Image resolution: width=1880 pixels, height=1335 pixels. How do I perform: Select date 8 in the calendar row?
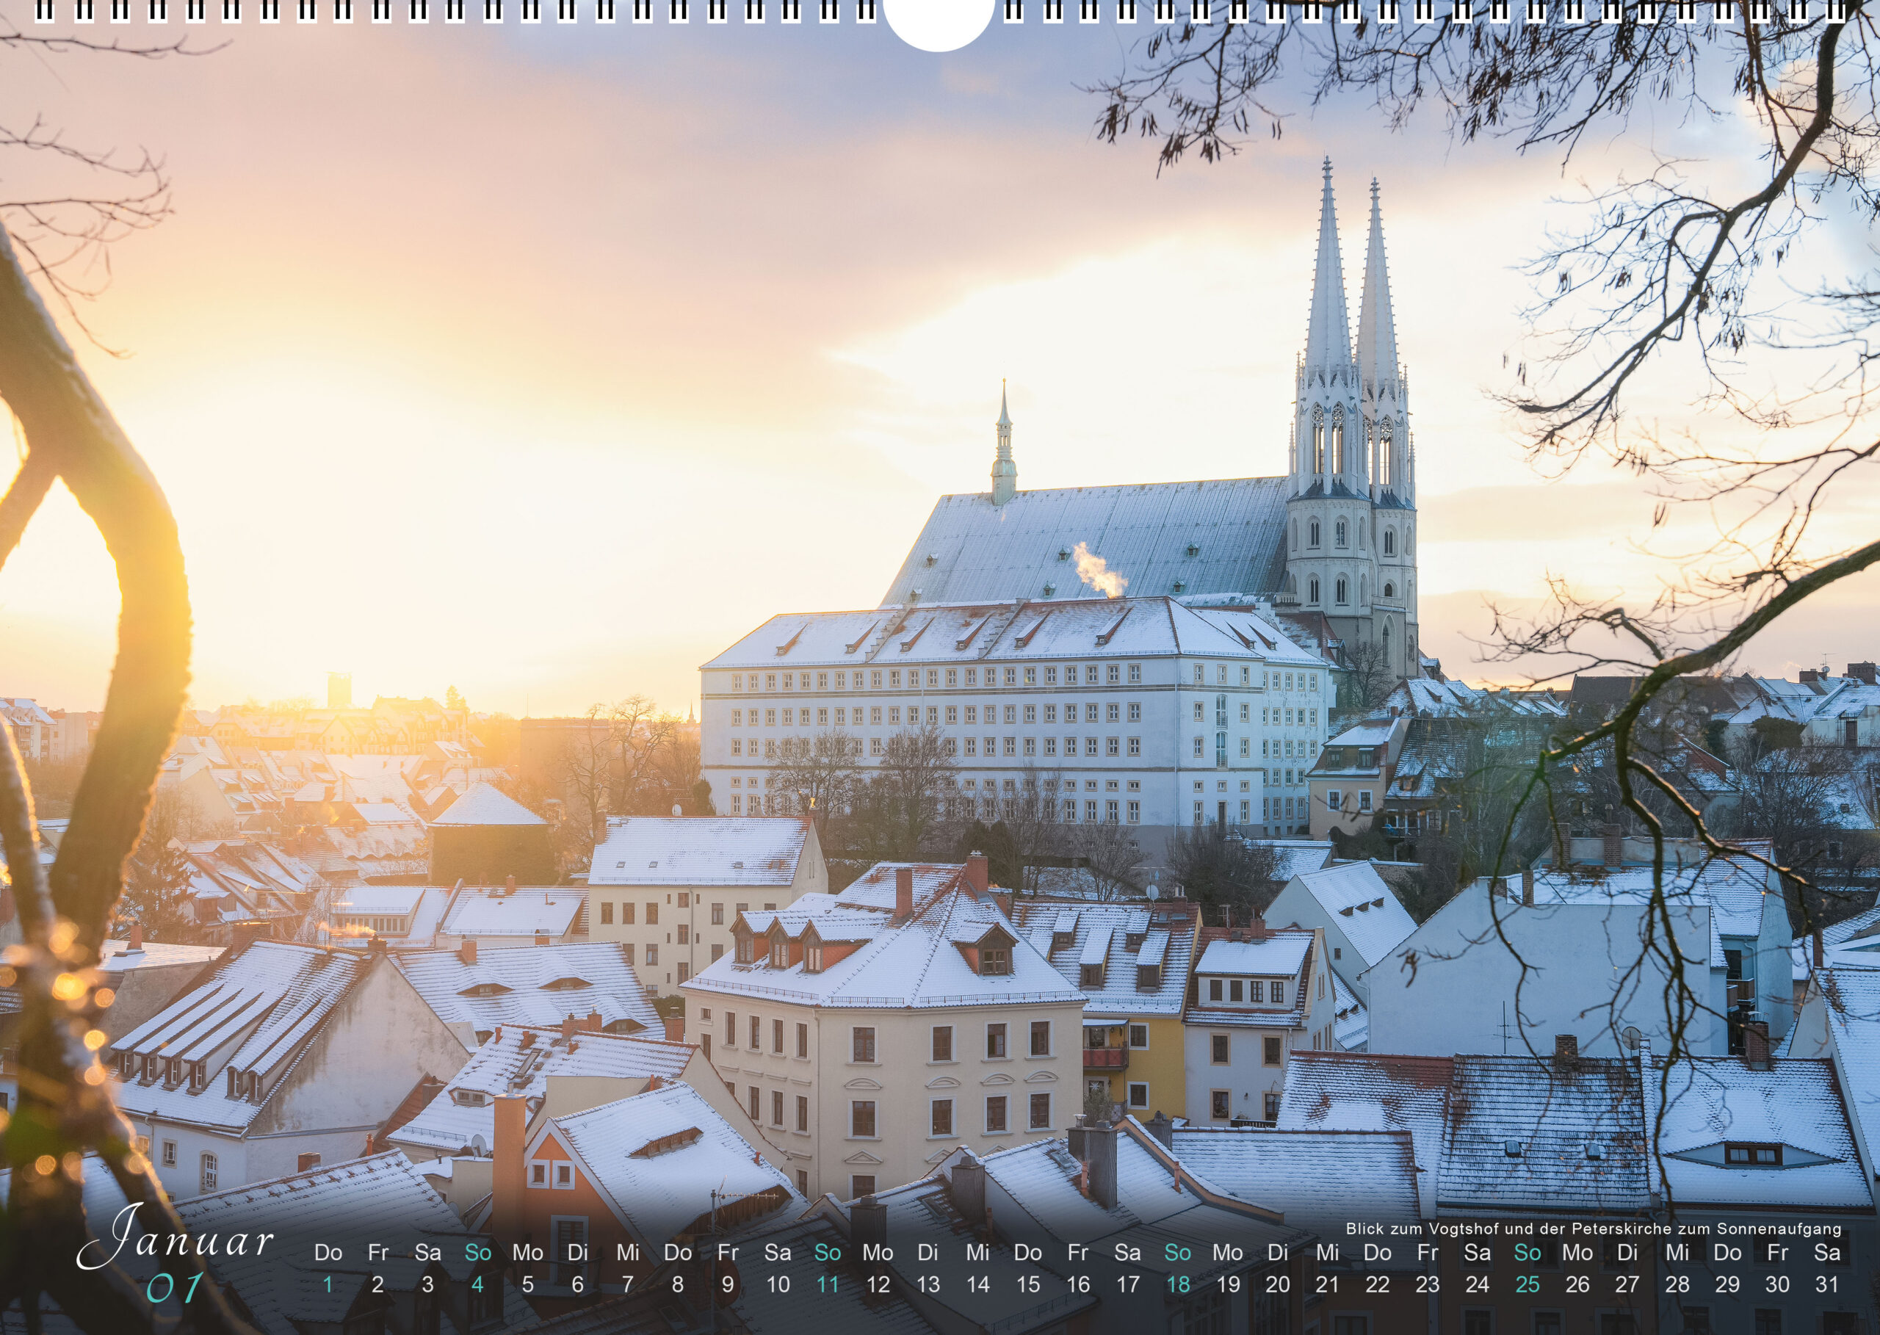pyautogui.click(x=677, y=1284)
